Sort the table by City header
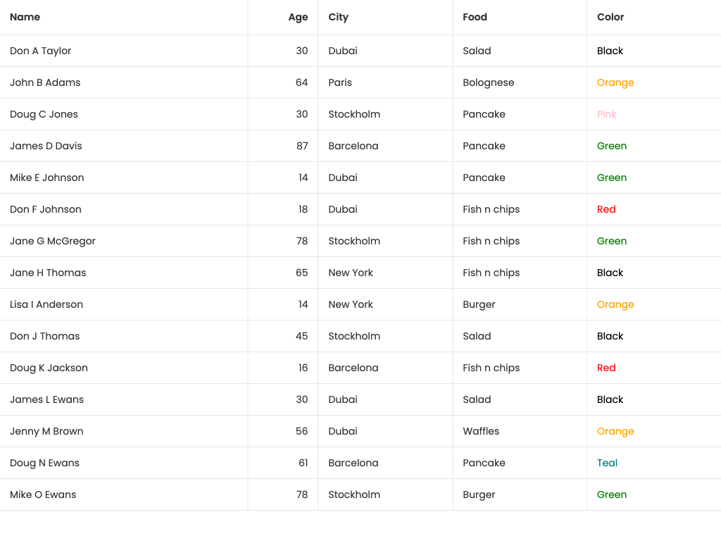The width and height of the screenshot is (721, 541). (x=338, y=17)
